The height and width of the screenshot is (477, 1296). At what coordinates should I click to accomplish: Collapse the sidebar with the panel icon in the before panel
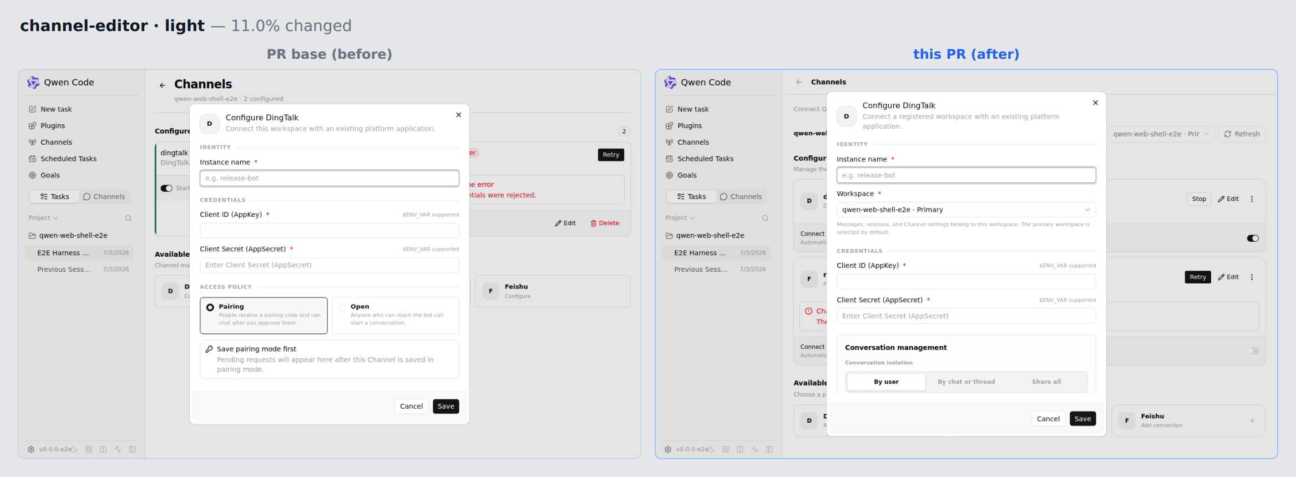pos(133,449)
